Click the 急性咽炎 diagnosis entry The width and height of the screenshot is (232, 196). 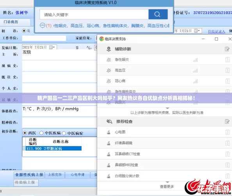tap(122, 60)
